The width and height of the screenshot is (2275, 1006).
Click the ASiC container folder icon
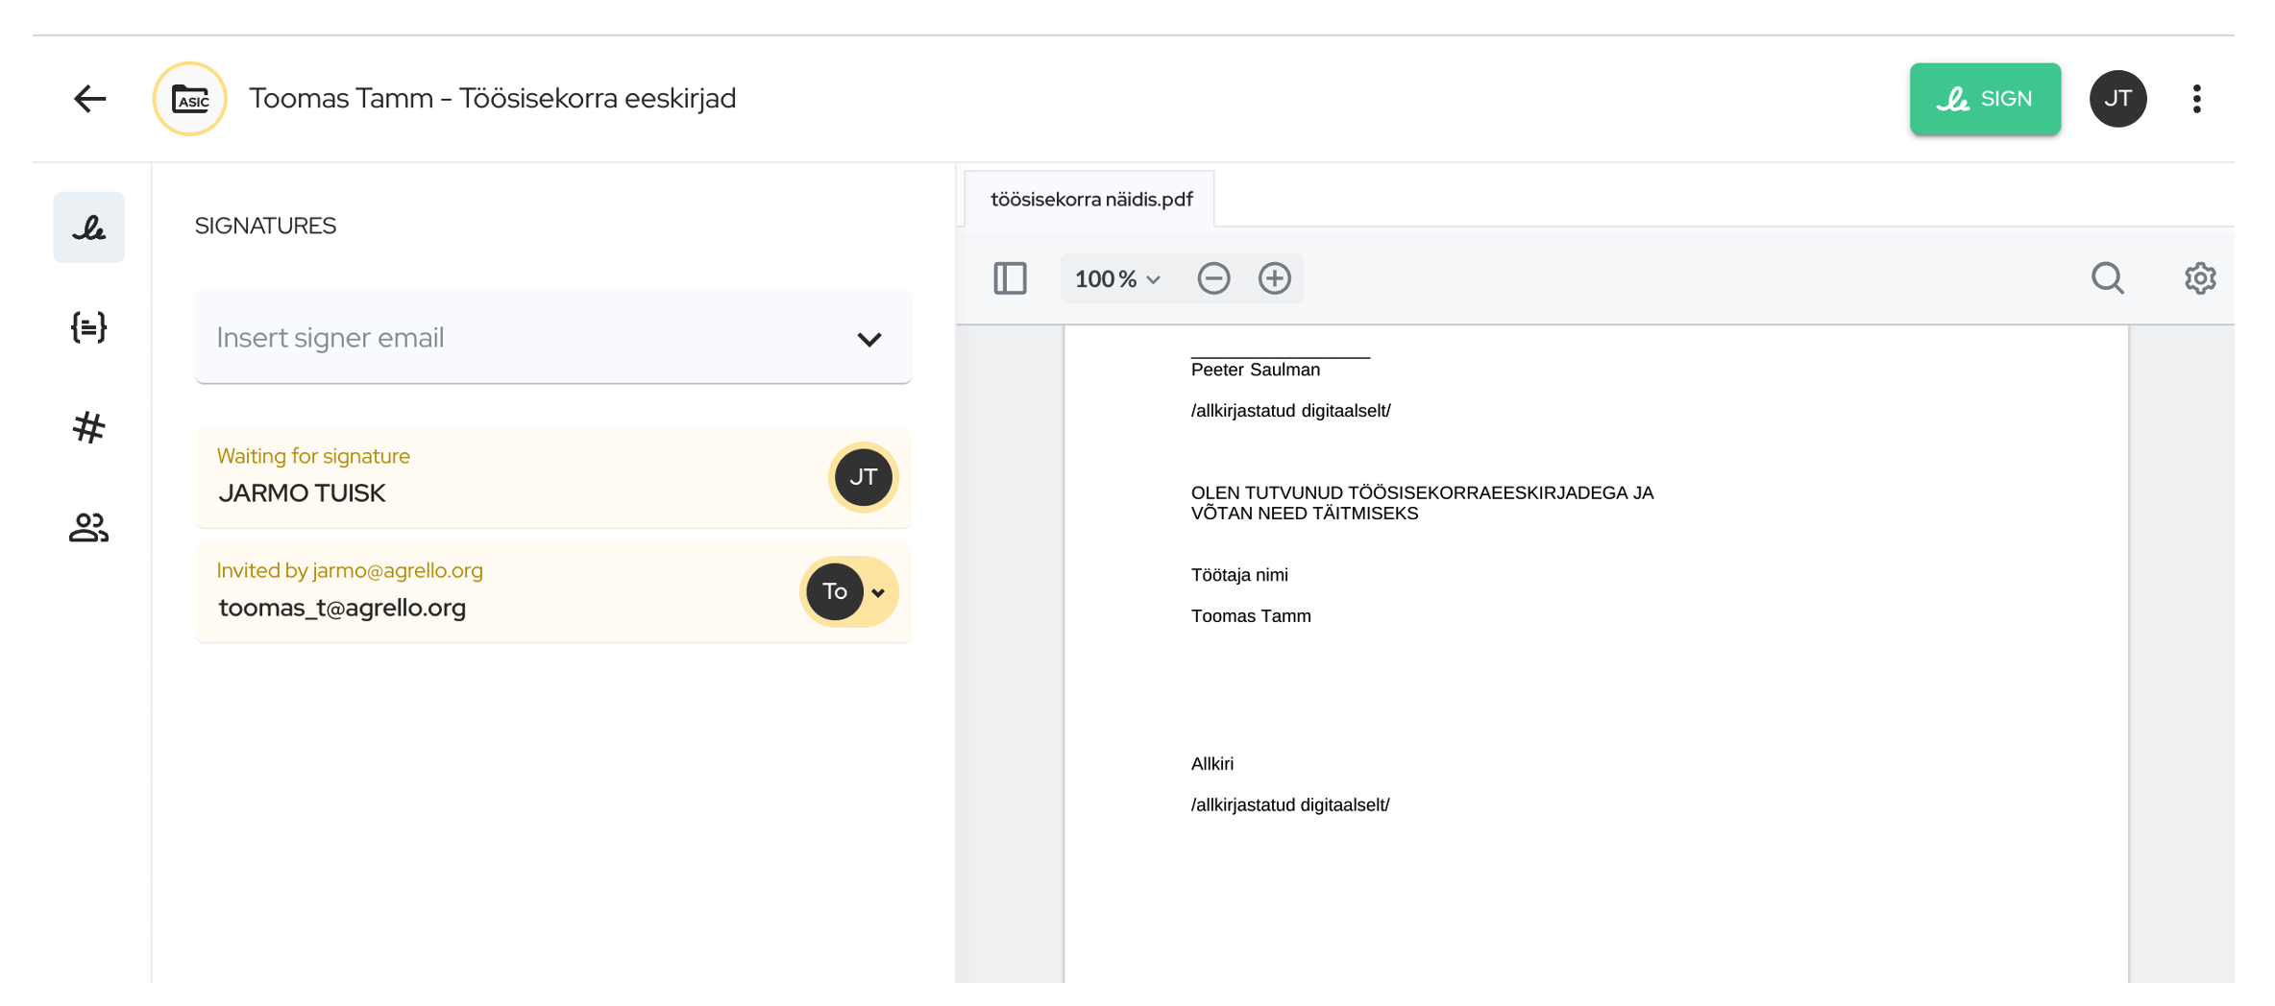(190, 99)
